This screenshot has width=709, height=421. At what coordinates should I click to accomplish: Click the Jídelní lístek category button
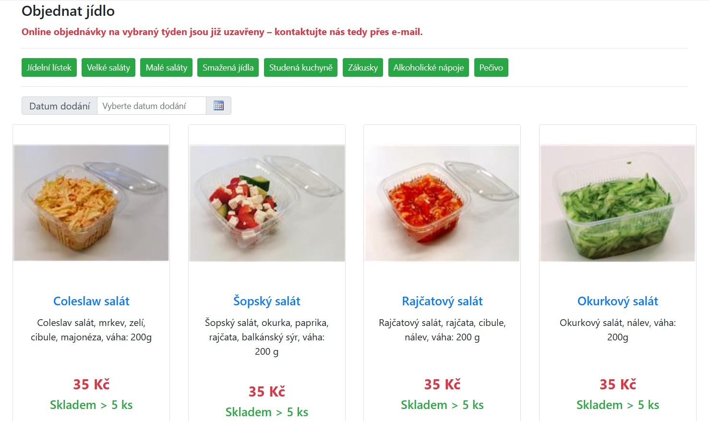pos(49,67)
